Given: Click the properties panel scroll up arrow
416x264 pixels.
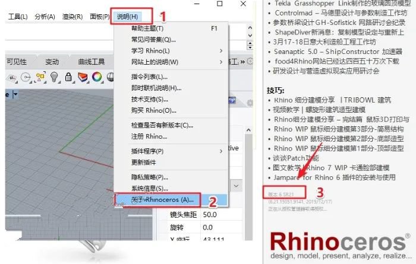Looking at the screenshot, I should point(248,130).
